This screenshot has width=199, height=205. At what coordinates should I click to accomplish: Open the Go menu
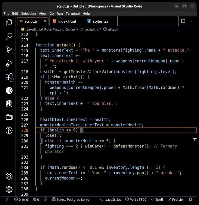[x=51, y=14]
